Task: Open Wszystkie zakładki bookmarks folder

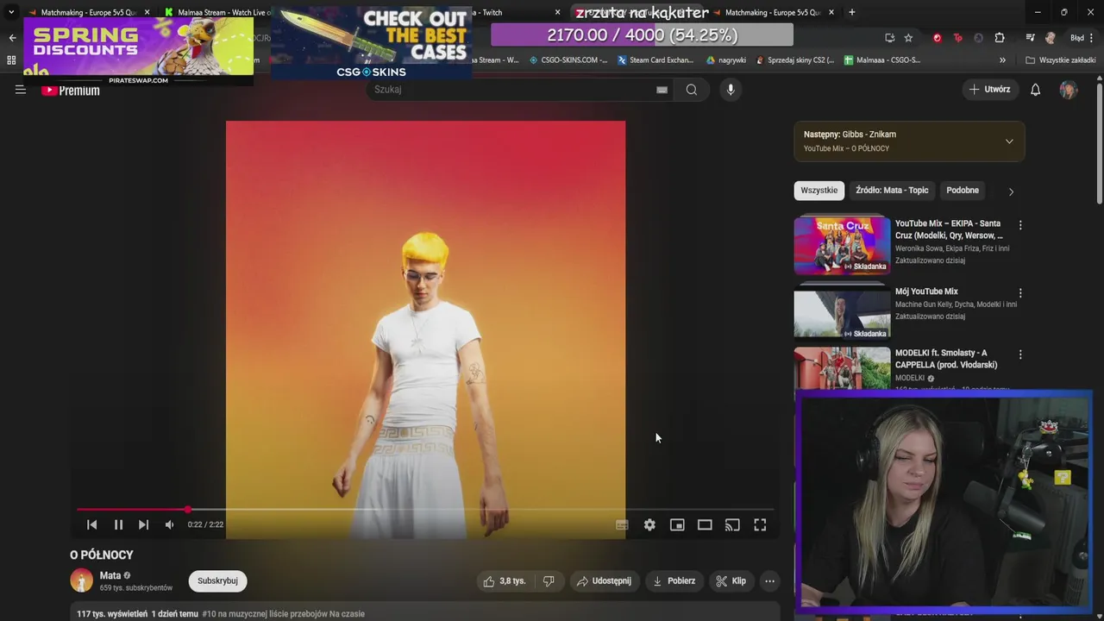Action: point(1061,60)
